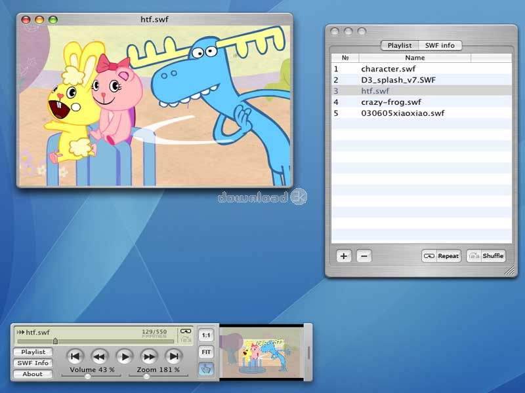Open SWF Info from the controller panel
Image resolution: width=525 pixels, height=393 pixels.
pos(33,363)
